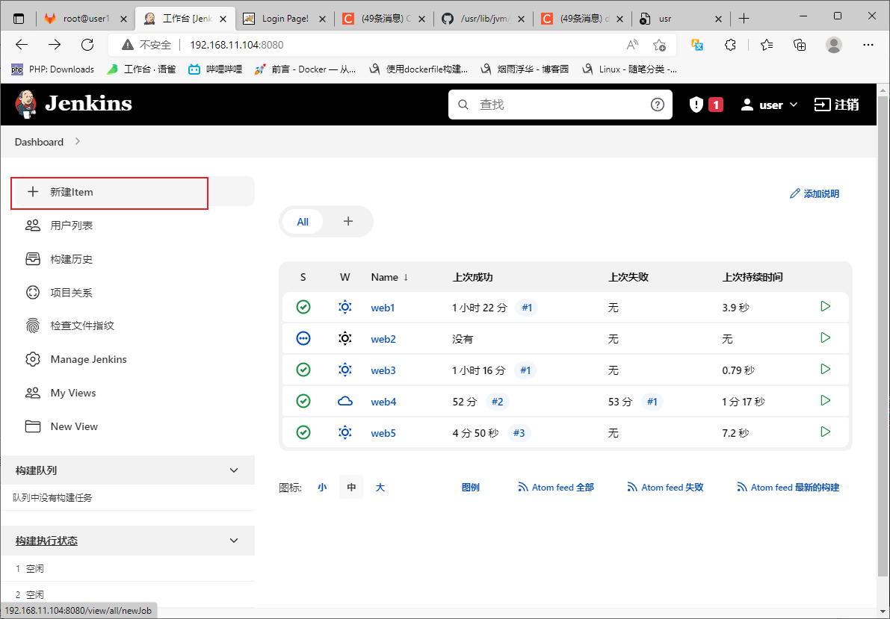Open Atom feed 失败 link

(x=665, y=487)
